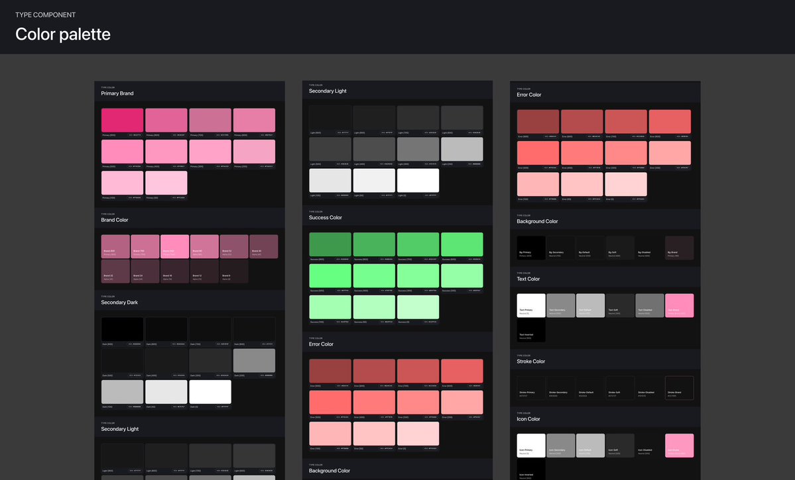Choose the Stroke-Secondary swatch
Screen dimensions: 795x480
tap(561, 389)
